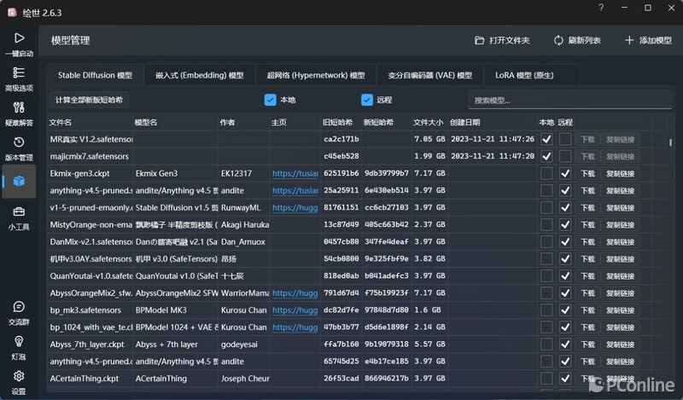Click 添加模型 add model button
Viewport: 683px width, 400px height.
coord(648,40)
